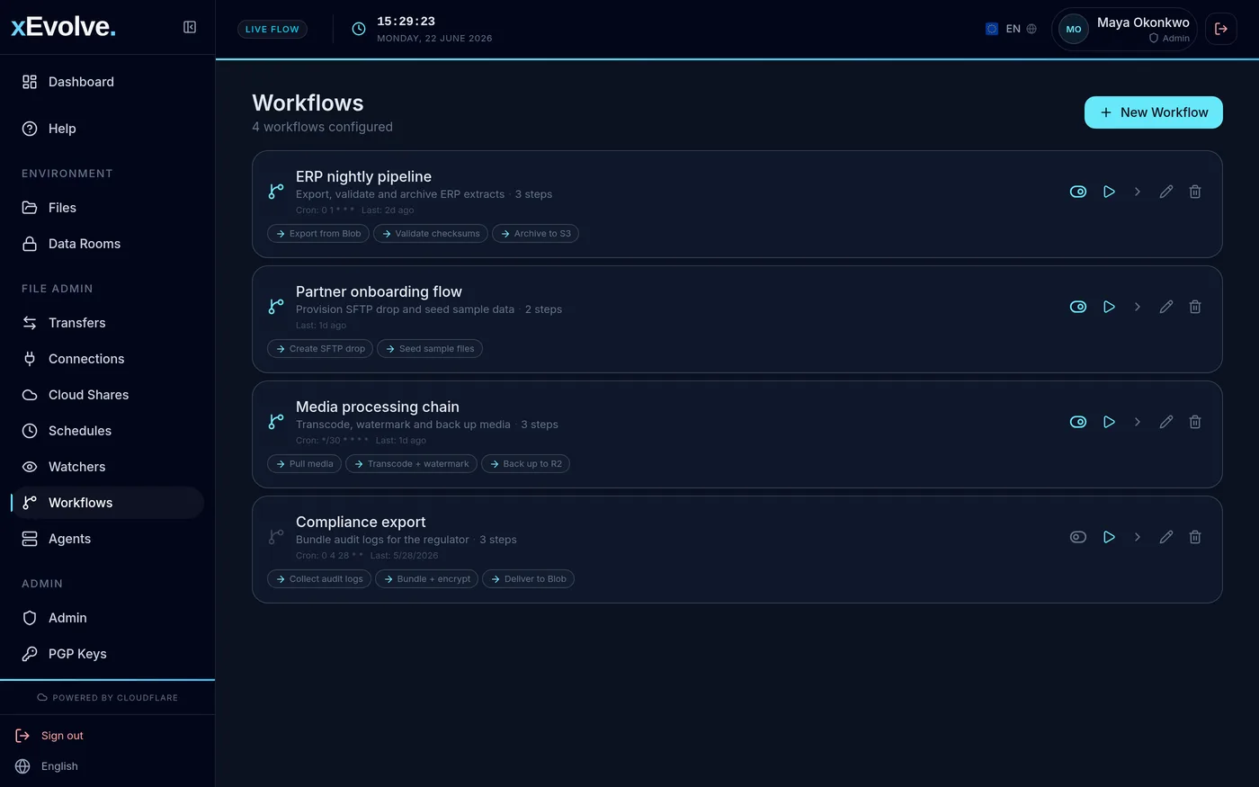The height and width of the screenshot is (787, 1259).
Task: Click the Seed sample files step chip
Action: [430, 349]
